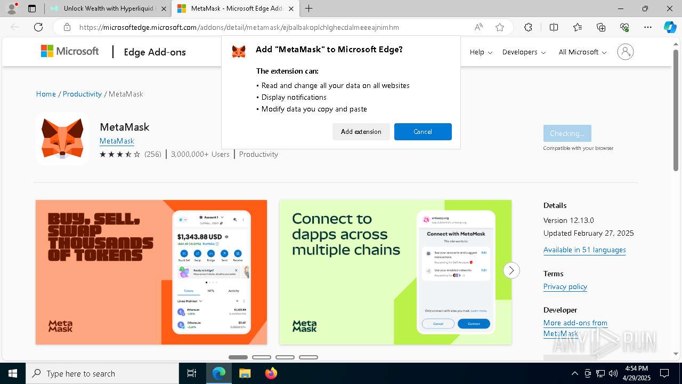Open Task View in taskbar
This screenshot has width=682, height=384.
pos(192,373)
